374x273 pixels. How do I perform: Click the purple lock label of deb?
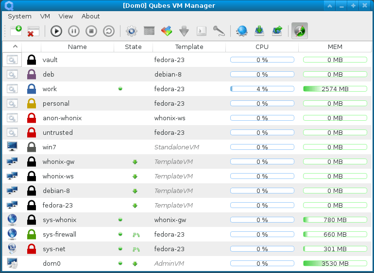32,74
